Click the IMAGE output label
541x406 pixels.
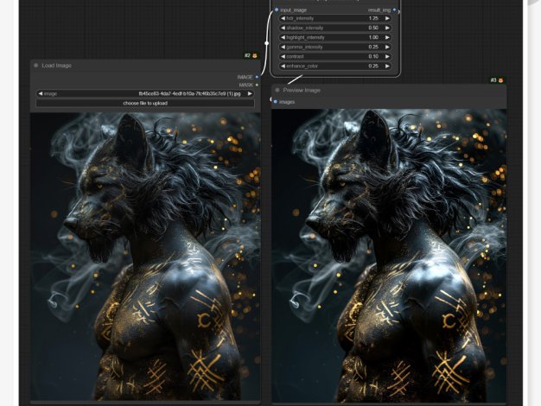pyautogui.click(x=245, y=77)
